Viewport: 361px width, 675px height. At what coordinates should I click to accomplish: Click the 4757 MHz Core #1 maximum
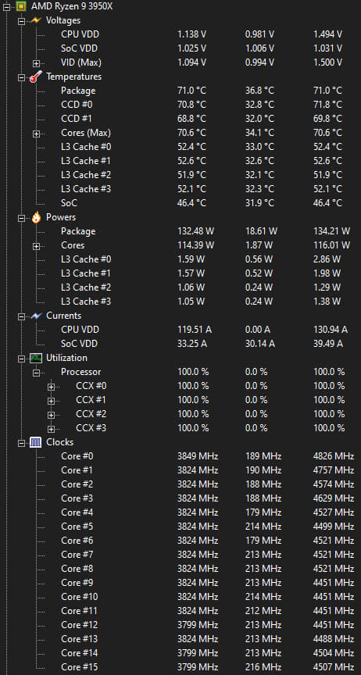point(334,470)
